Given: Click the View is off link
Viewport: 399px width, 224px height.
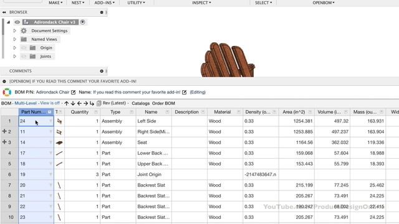Looking at the screenshot, I should click(50, 103).
